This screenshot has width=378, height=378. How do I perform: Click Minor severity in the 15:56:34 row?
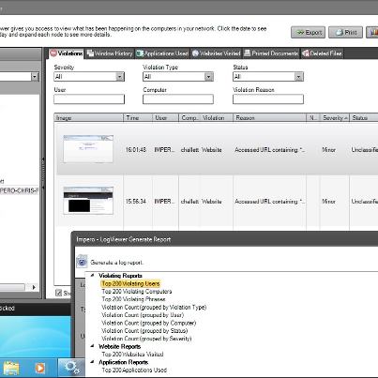(329, 202)
